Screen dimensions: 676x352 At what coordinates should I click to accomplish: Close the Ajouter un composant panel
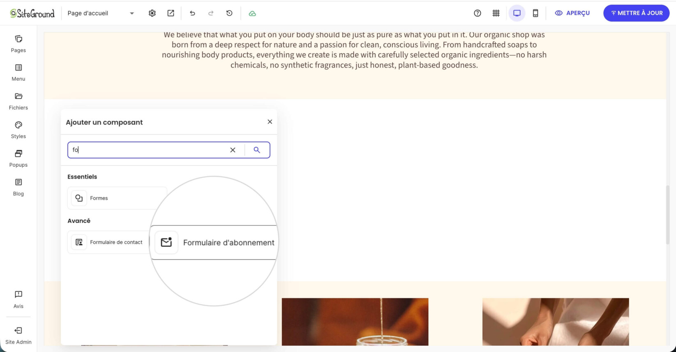pos(270,122)
